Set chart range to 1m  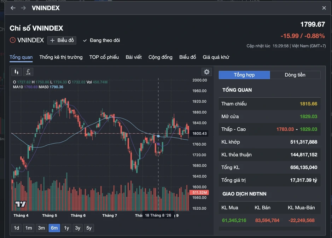pyautogui.click(x=29, y=228)
